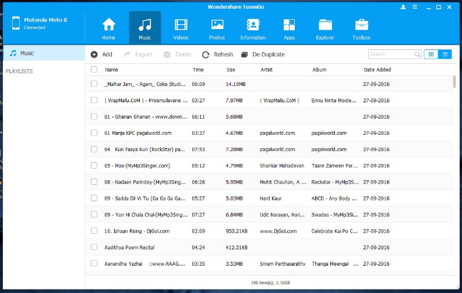Open the Information contacts icon
This screenshot has width=462, height=293.
253,25
